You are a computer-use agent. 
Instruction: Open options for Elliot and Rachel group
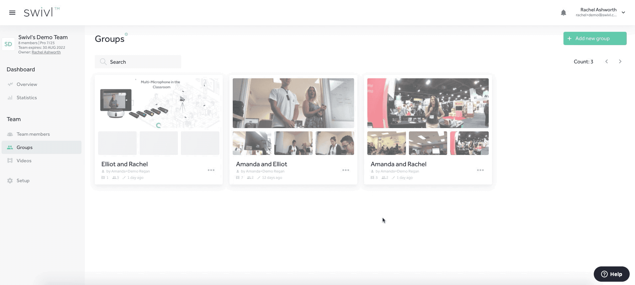point(211,170)
